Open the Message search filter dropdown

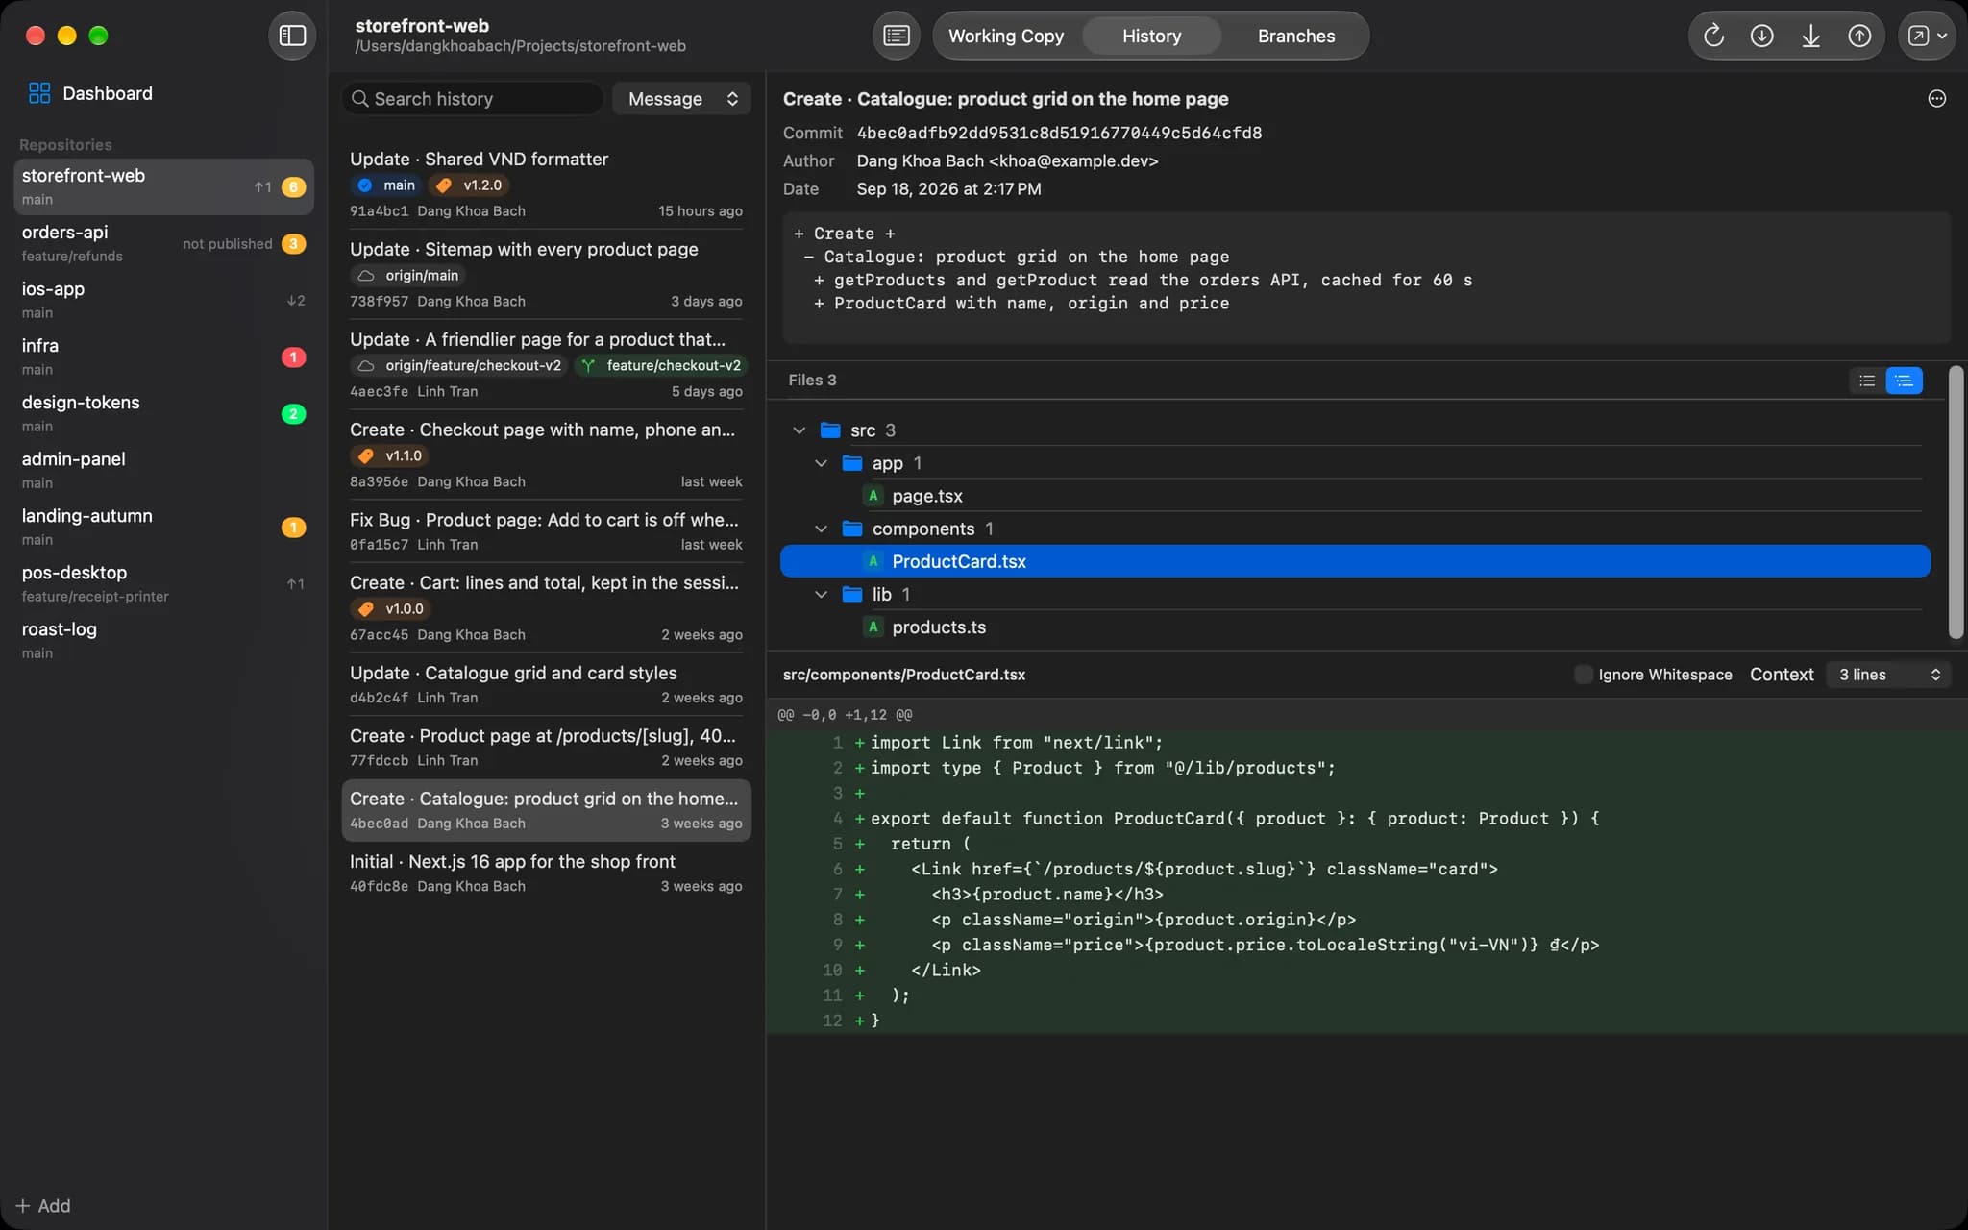682,99
